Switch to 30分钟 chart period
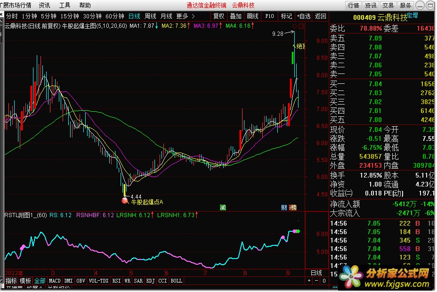437x292 pixels. pyautogui.click(x=92, y=16)
